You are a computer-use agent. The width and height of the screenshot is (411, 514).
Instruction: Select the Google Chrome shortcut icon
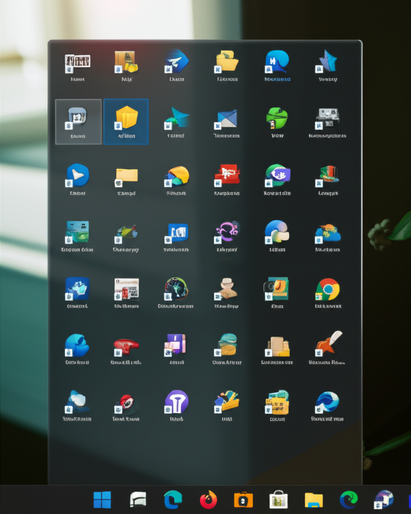click(x=327, y=289)
